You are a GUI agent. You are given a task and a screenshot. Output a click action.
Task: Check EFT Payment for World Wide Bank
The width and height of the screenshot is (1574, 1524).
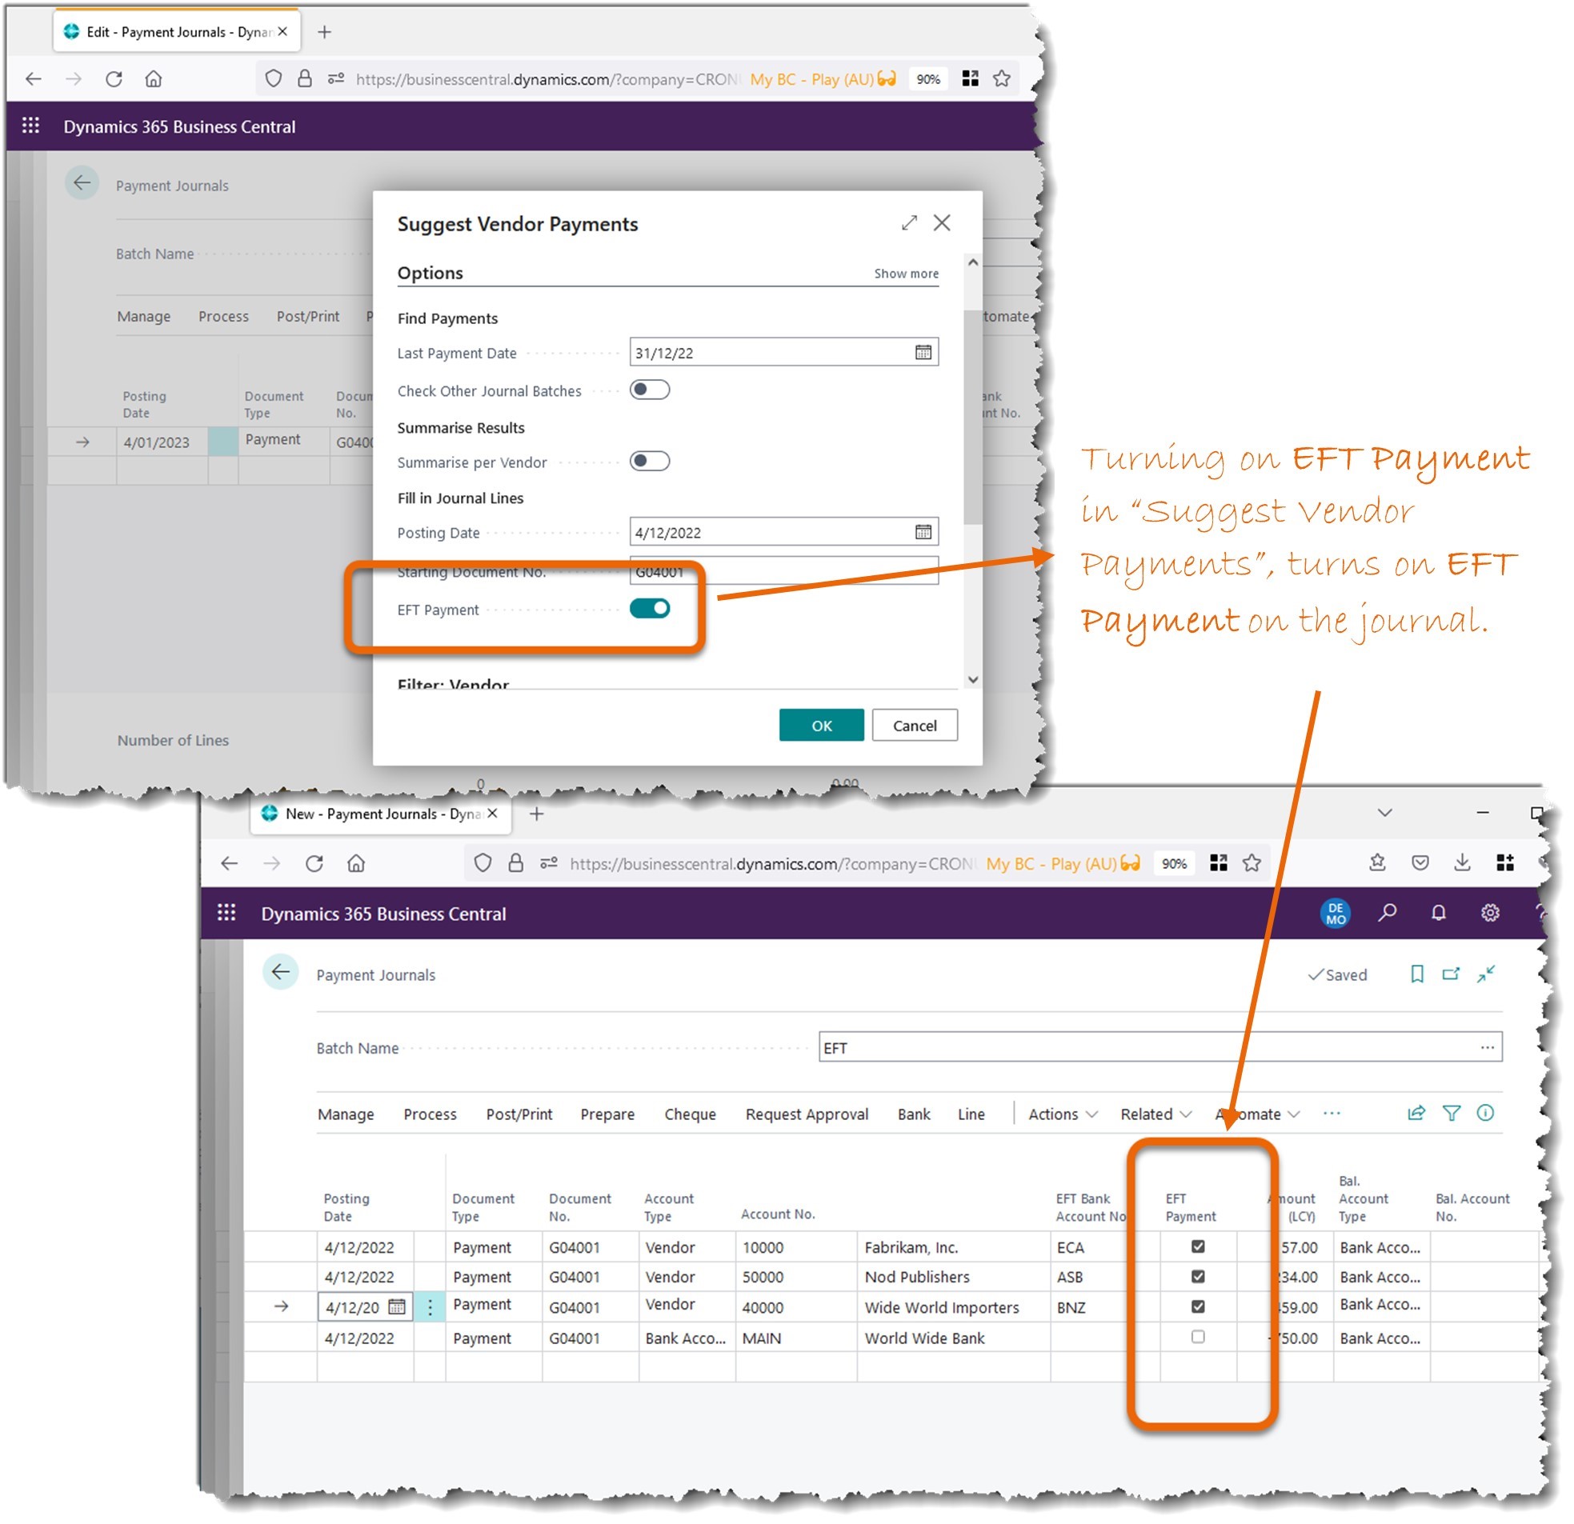coord(1198,1337)
